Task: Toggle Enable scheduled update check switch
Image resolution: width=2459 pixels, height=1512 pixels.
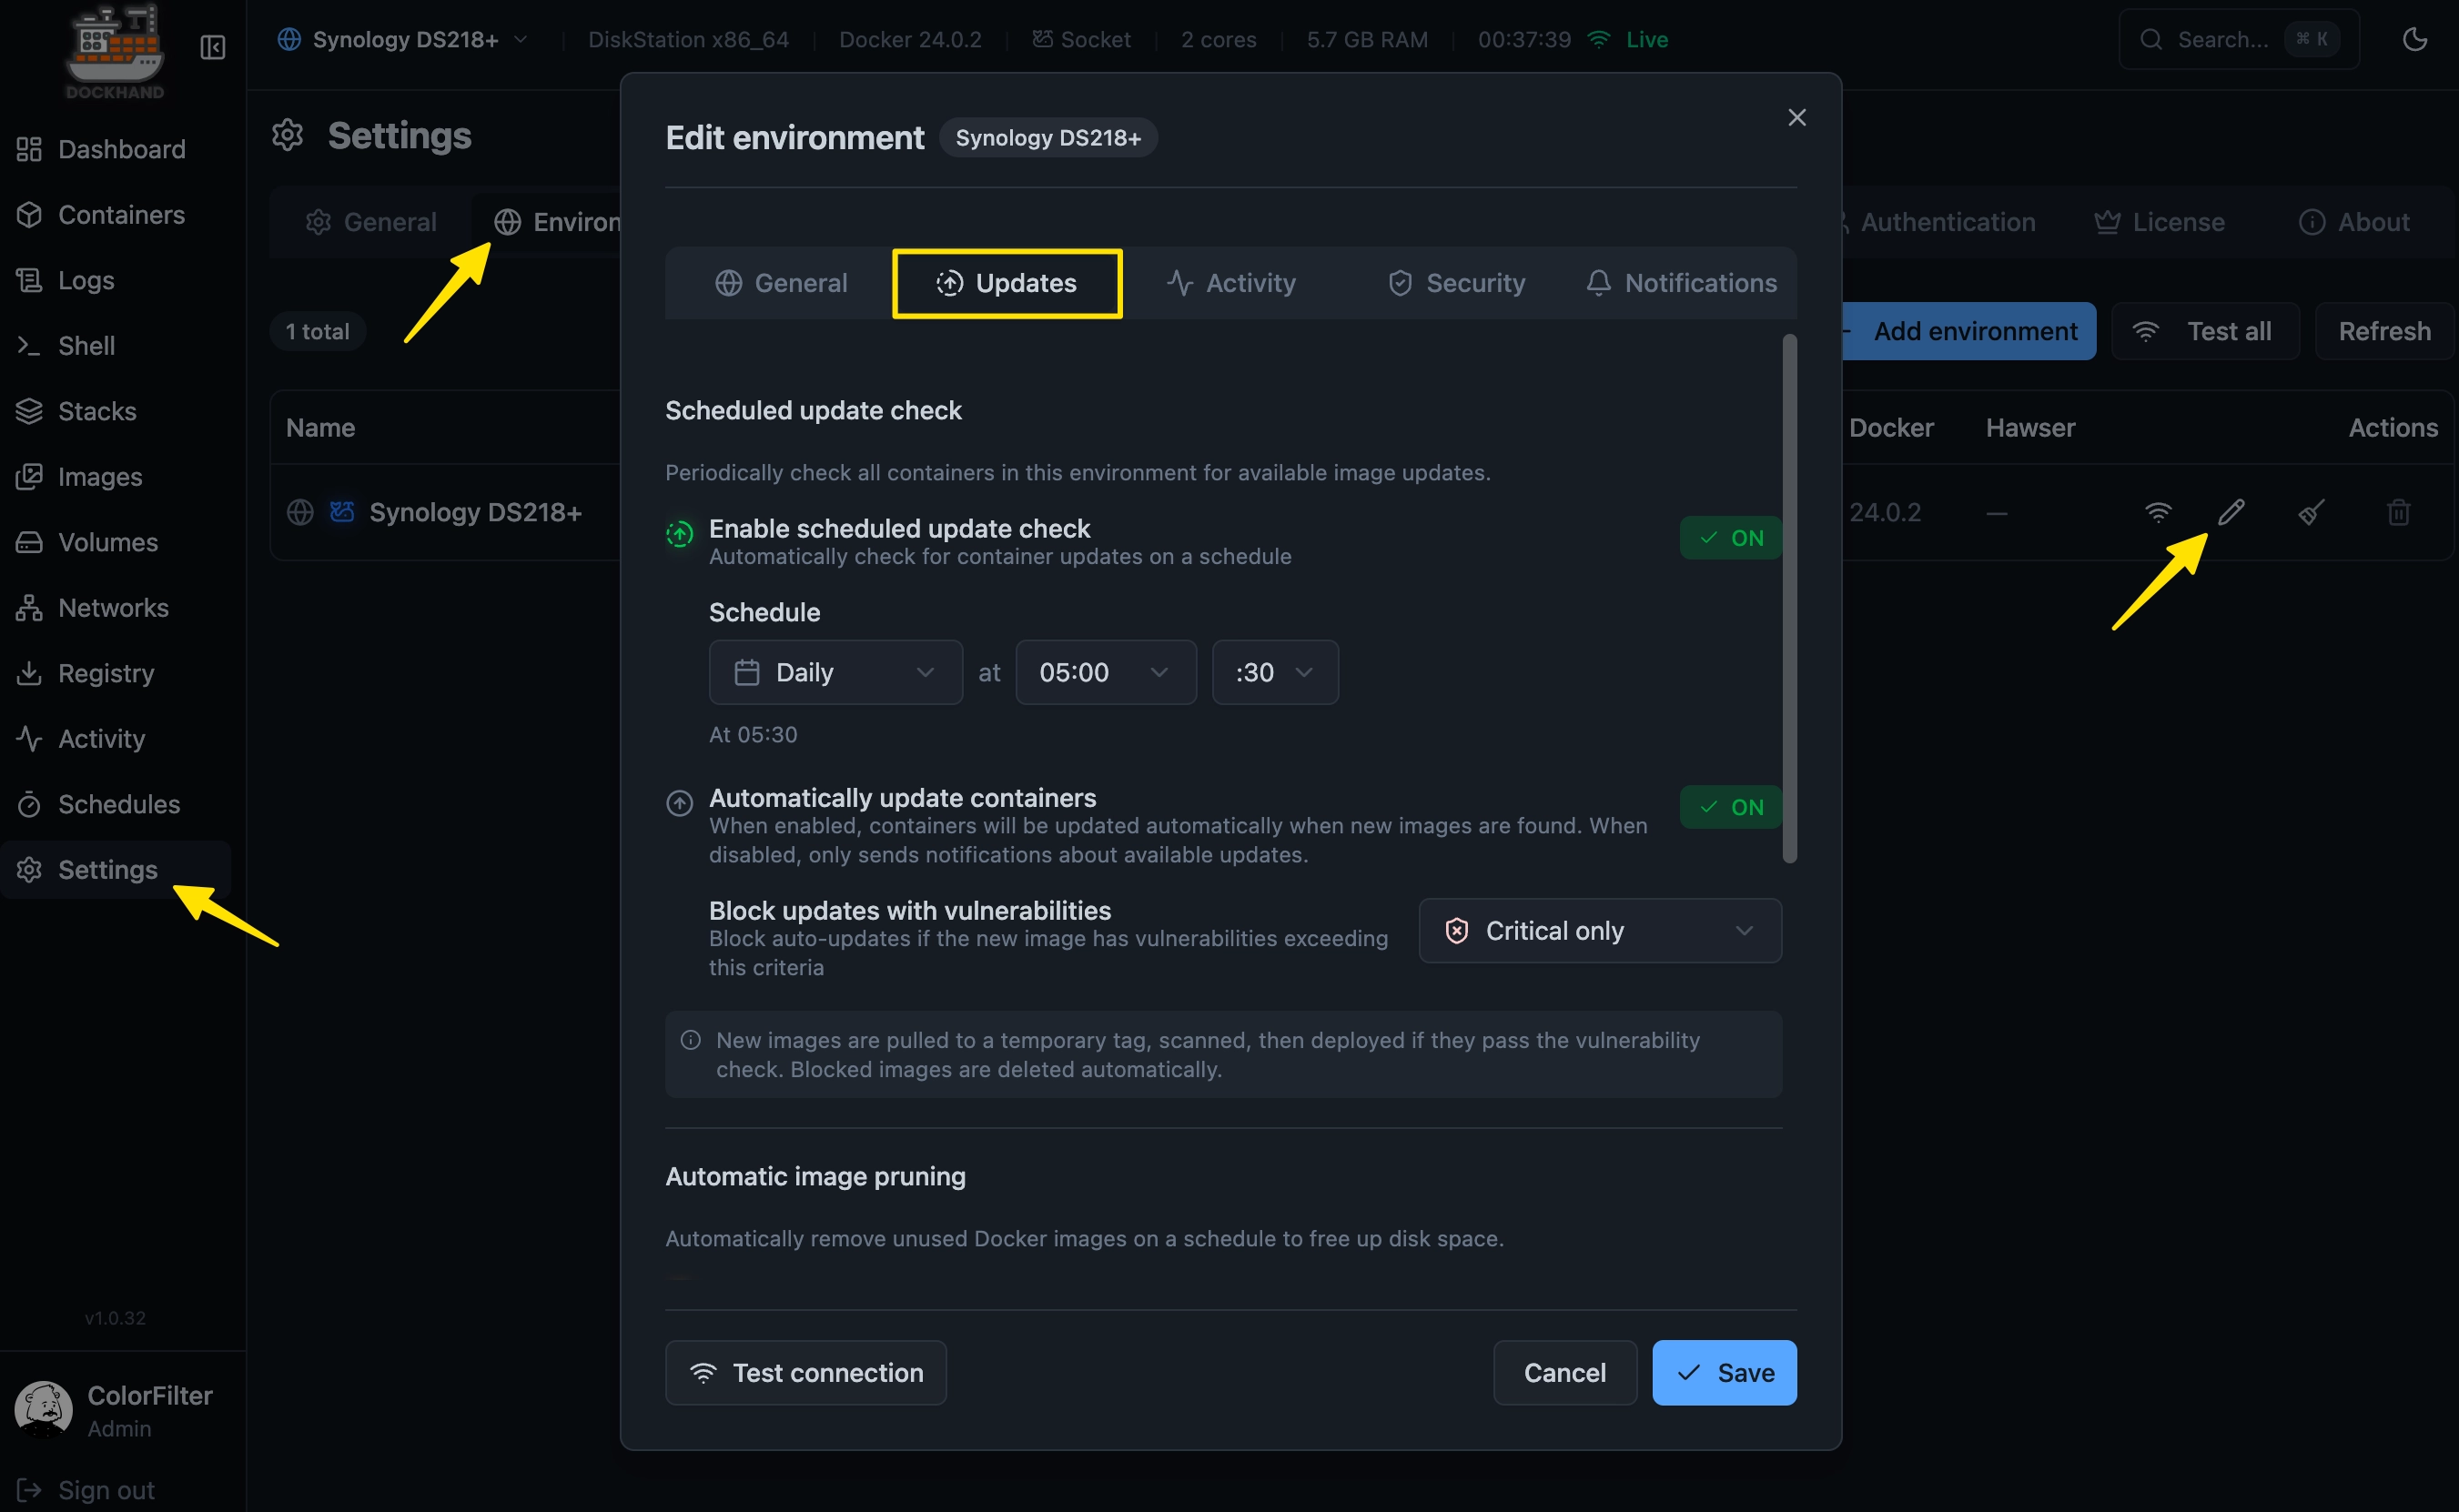Action: point(1730,538)
